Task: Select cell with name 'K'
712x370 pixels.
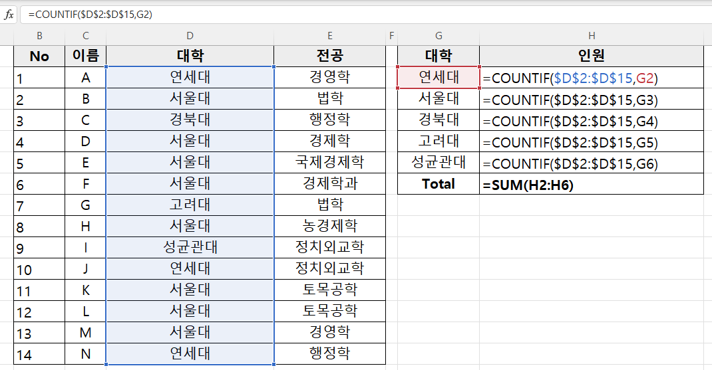Action: coord(85,291)
